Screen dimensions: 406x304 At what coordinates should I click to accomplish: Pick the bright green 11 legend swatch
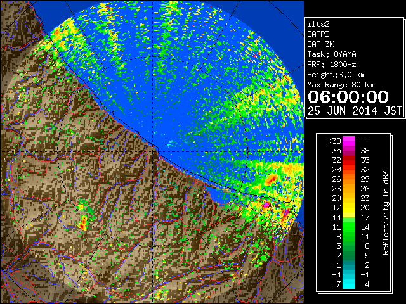349,227
